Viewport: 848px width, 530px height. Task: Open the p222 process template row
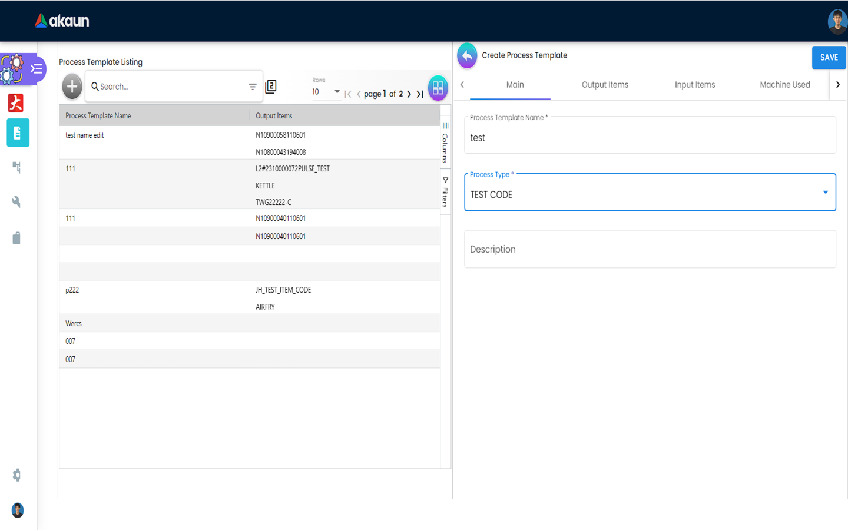click(72, 290)
